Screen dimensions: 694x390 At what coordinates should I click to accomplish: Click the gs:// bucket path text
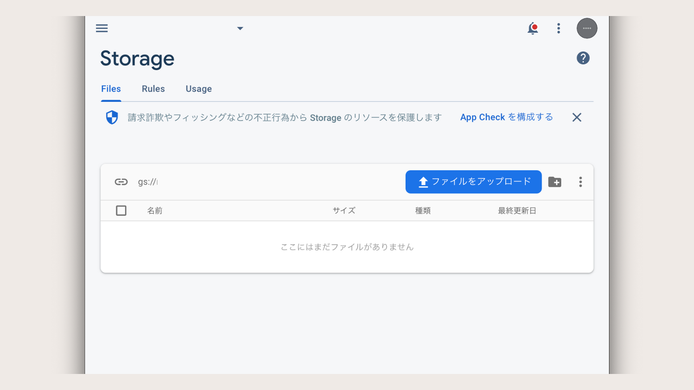click(148, 182)
